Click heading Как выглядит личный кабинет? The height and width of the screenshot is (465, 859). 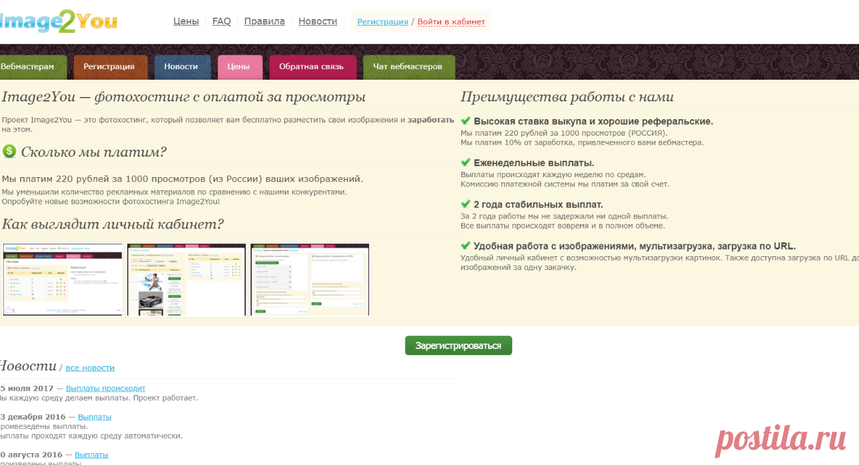(x=113, y=225)
